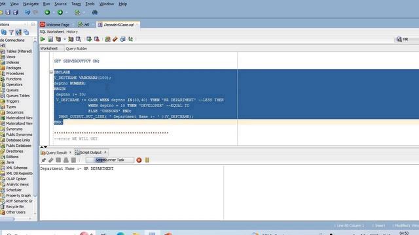Screen dimensions: 419x235
Task: Click the Explain Plan icon
Action: (x=58, y=39)
